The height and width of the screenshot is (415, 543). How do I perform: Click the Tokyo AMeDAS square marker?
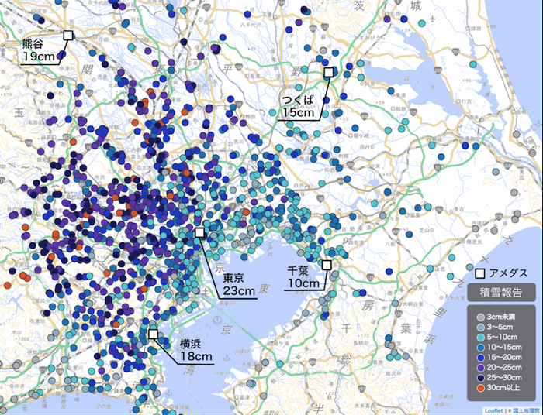click(199, 232)
